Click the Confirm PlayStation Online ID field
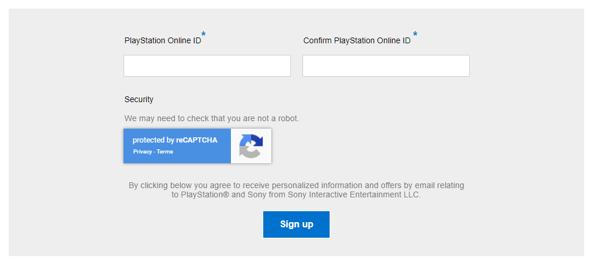Viewport: 594px width, 266px height. [386, 66]
